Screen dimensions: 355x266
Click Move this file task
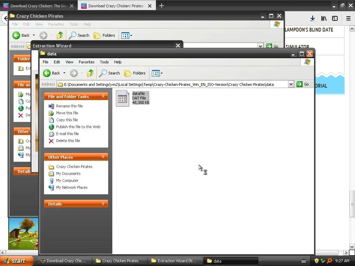[67, 113]
